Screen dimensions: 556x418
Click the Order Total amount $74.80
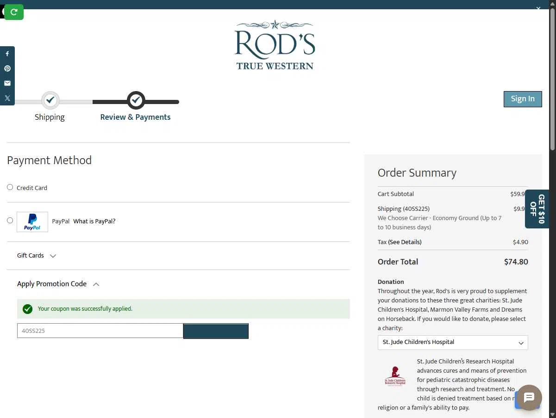[x=516, y=262]
